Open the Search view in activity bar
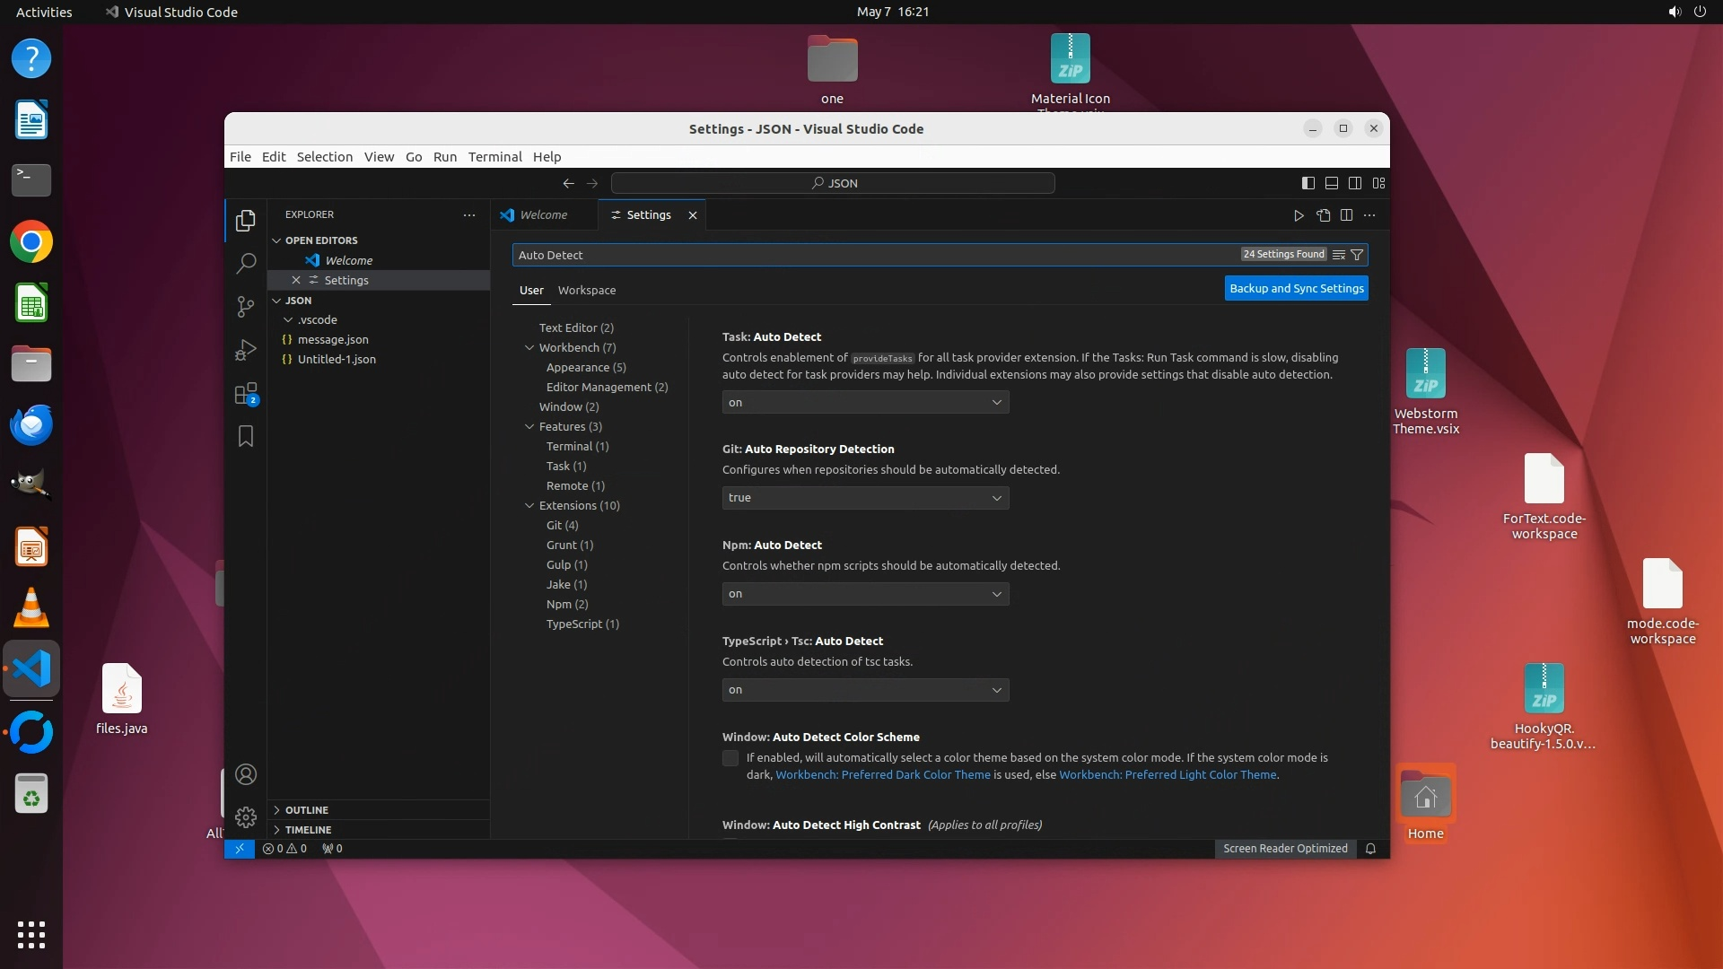 (245, 264)
